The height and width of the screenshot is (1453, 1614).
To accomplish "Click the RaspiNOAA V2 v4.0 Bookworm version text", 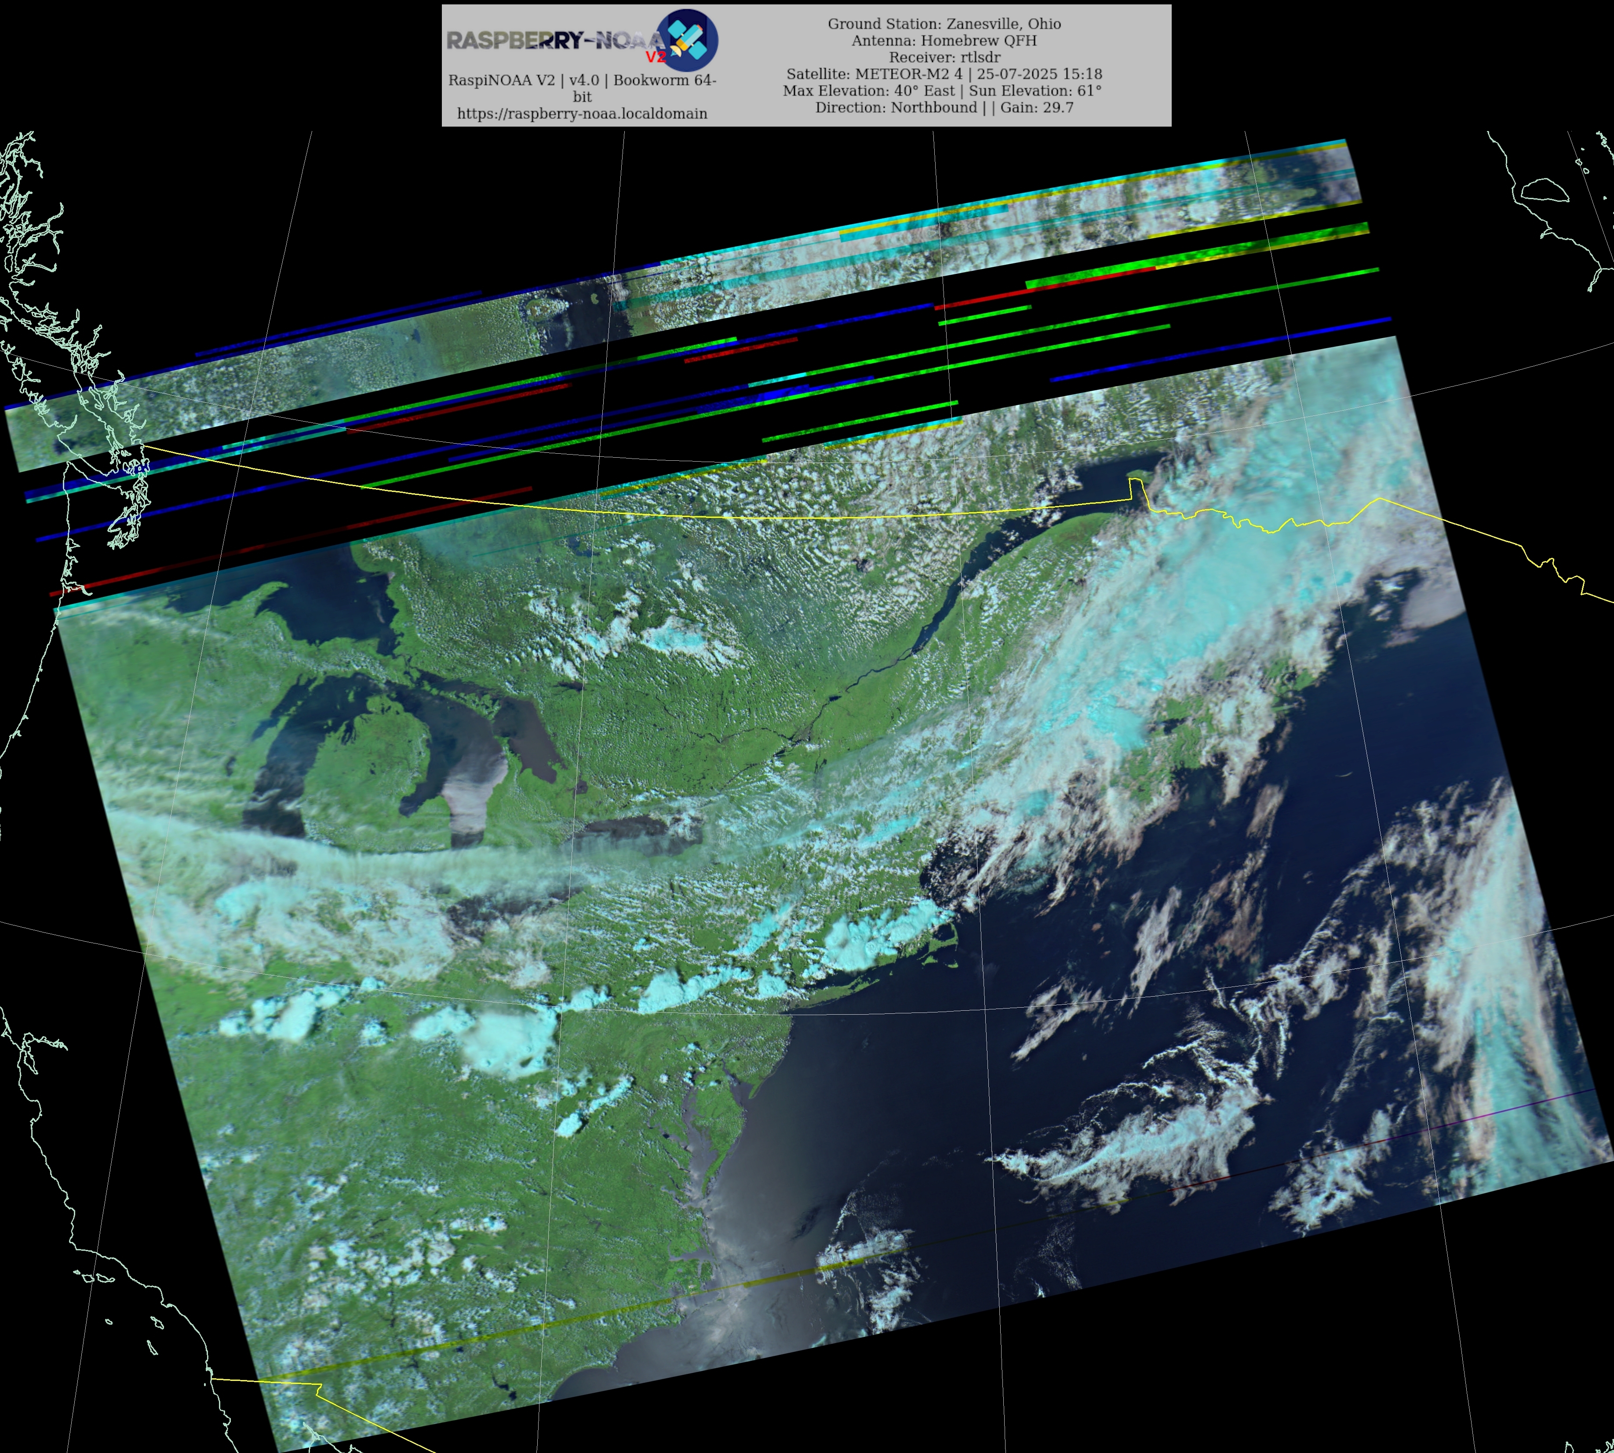I will point(582,80).
